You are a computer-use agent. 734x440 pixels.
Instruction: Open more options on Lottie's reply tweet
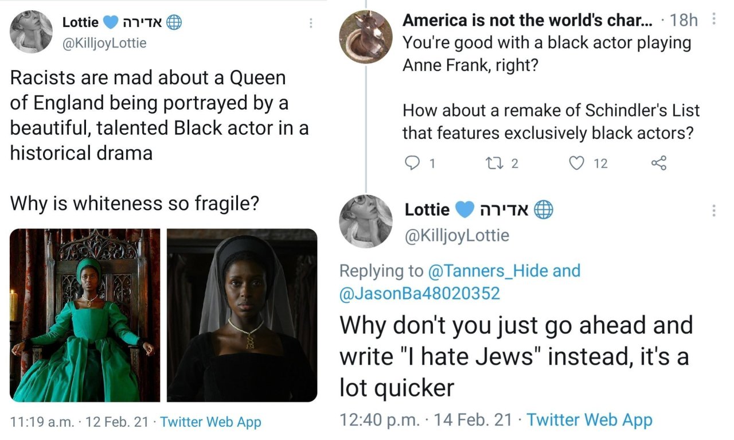[x=713, y=210]
